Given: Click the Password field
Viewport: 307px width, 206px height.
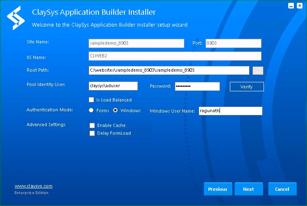Looking at the screenshot, I should click(x=197, y=86).
